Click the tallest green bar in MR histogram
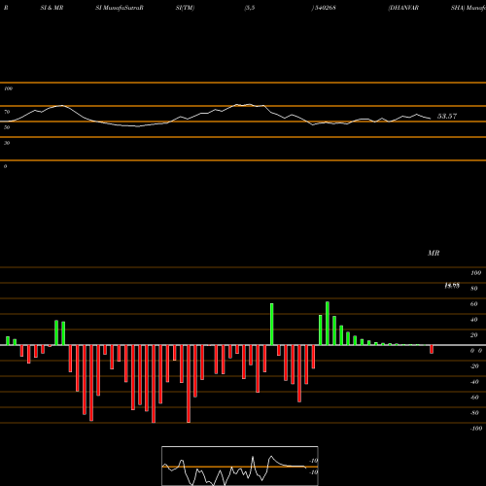 328,324
